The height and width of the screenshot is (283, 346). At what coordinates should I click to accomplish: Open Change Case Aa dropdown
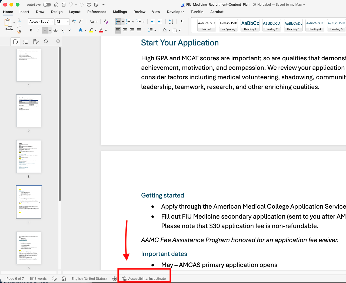(x=94, y=22)
